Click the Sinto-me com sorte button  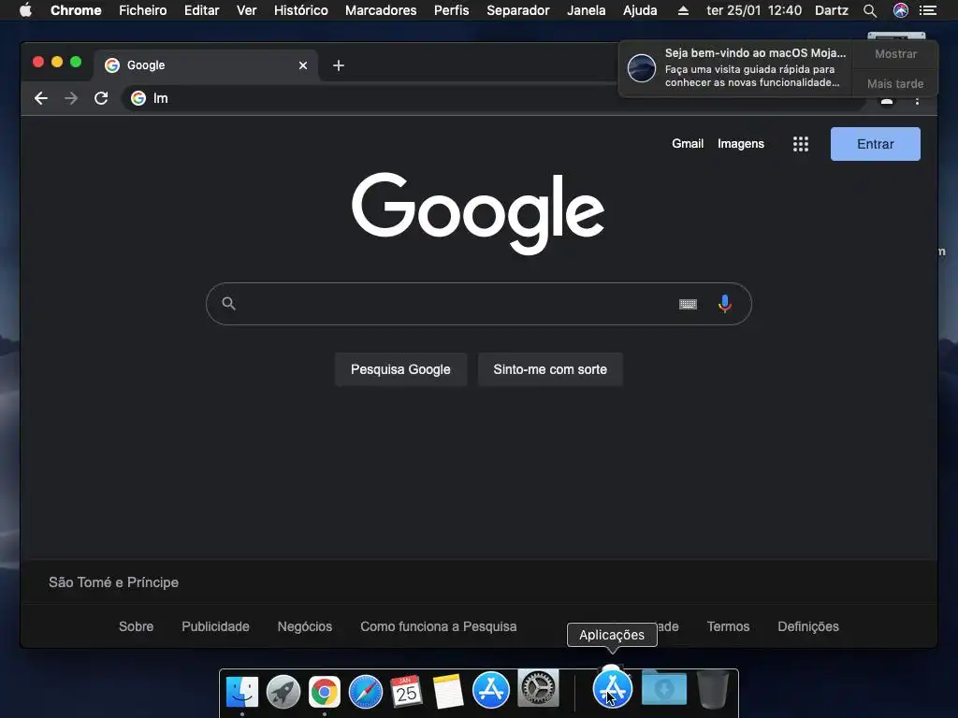(x=550, y=369)
